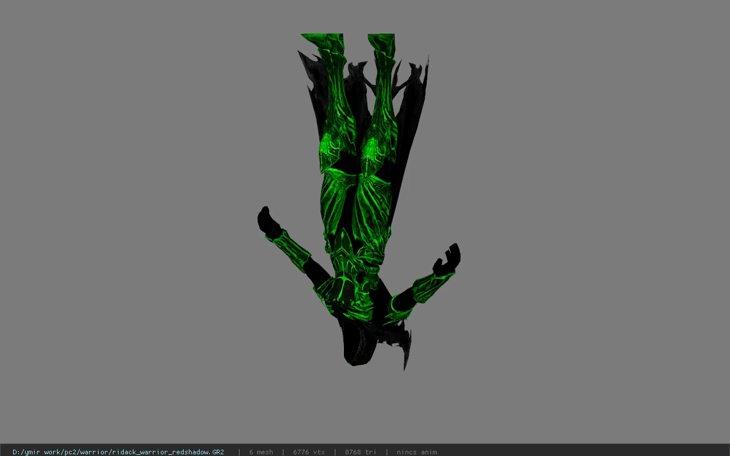
Task: Click the "6 mesh" status bar entry
Action: click(261, 452)
